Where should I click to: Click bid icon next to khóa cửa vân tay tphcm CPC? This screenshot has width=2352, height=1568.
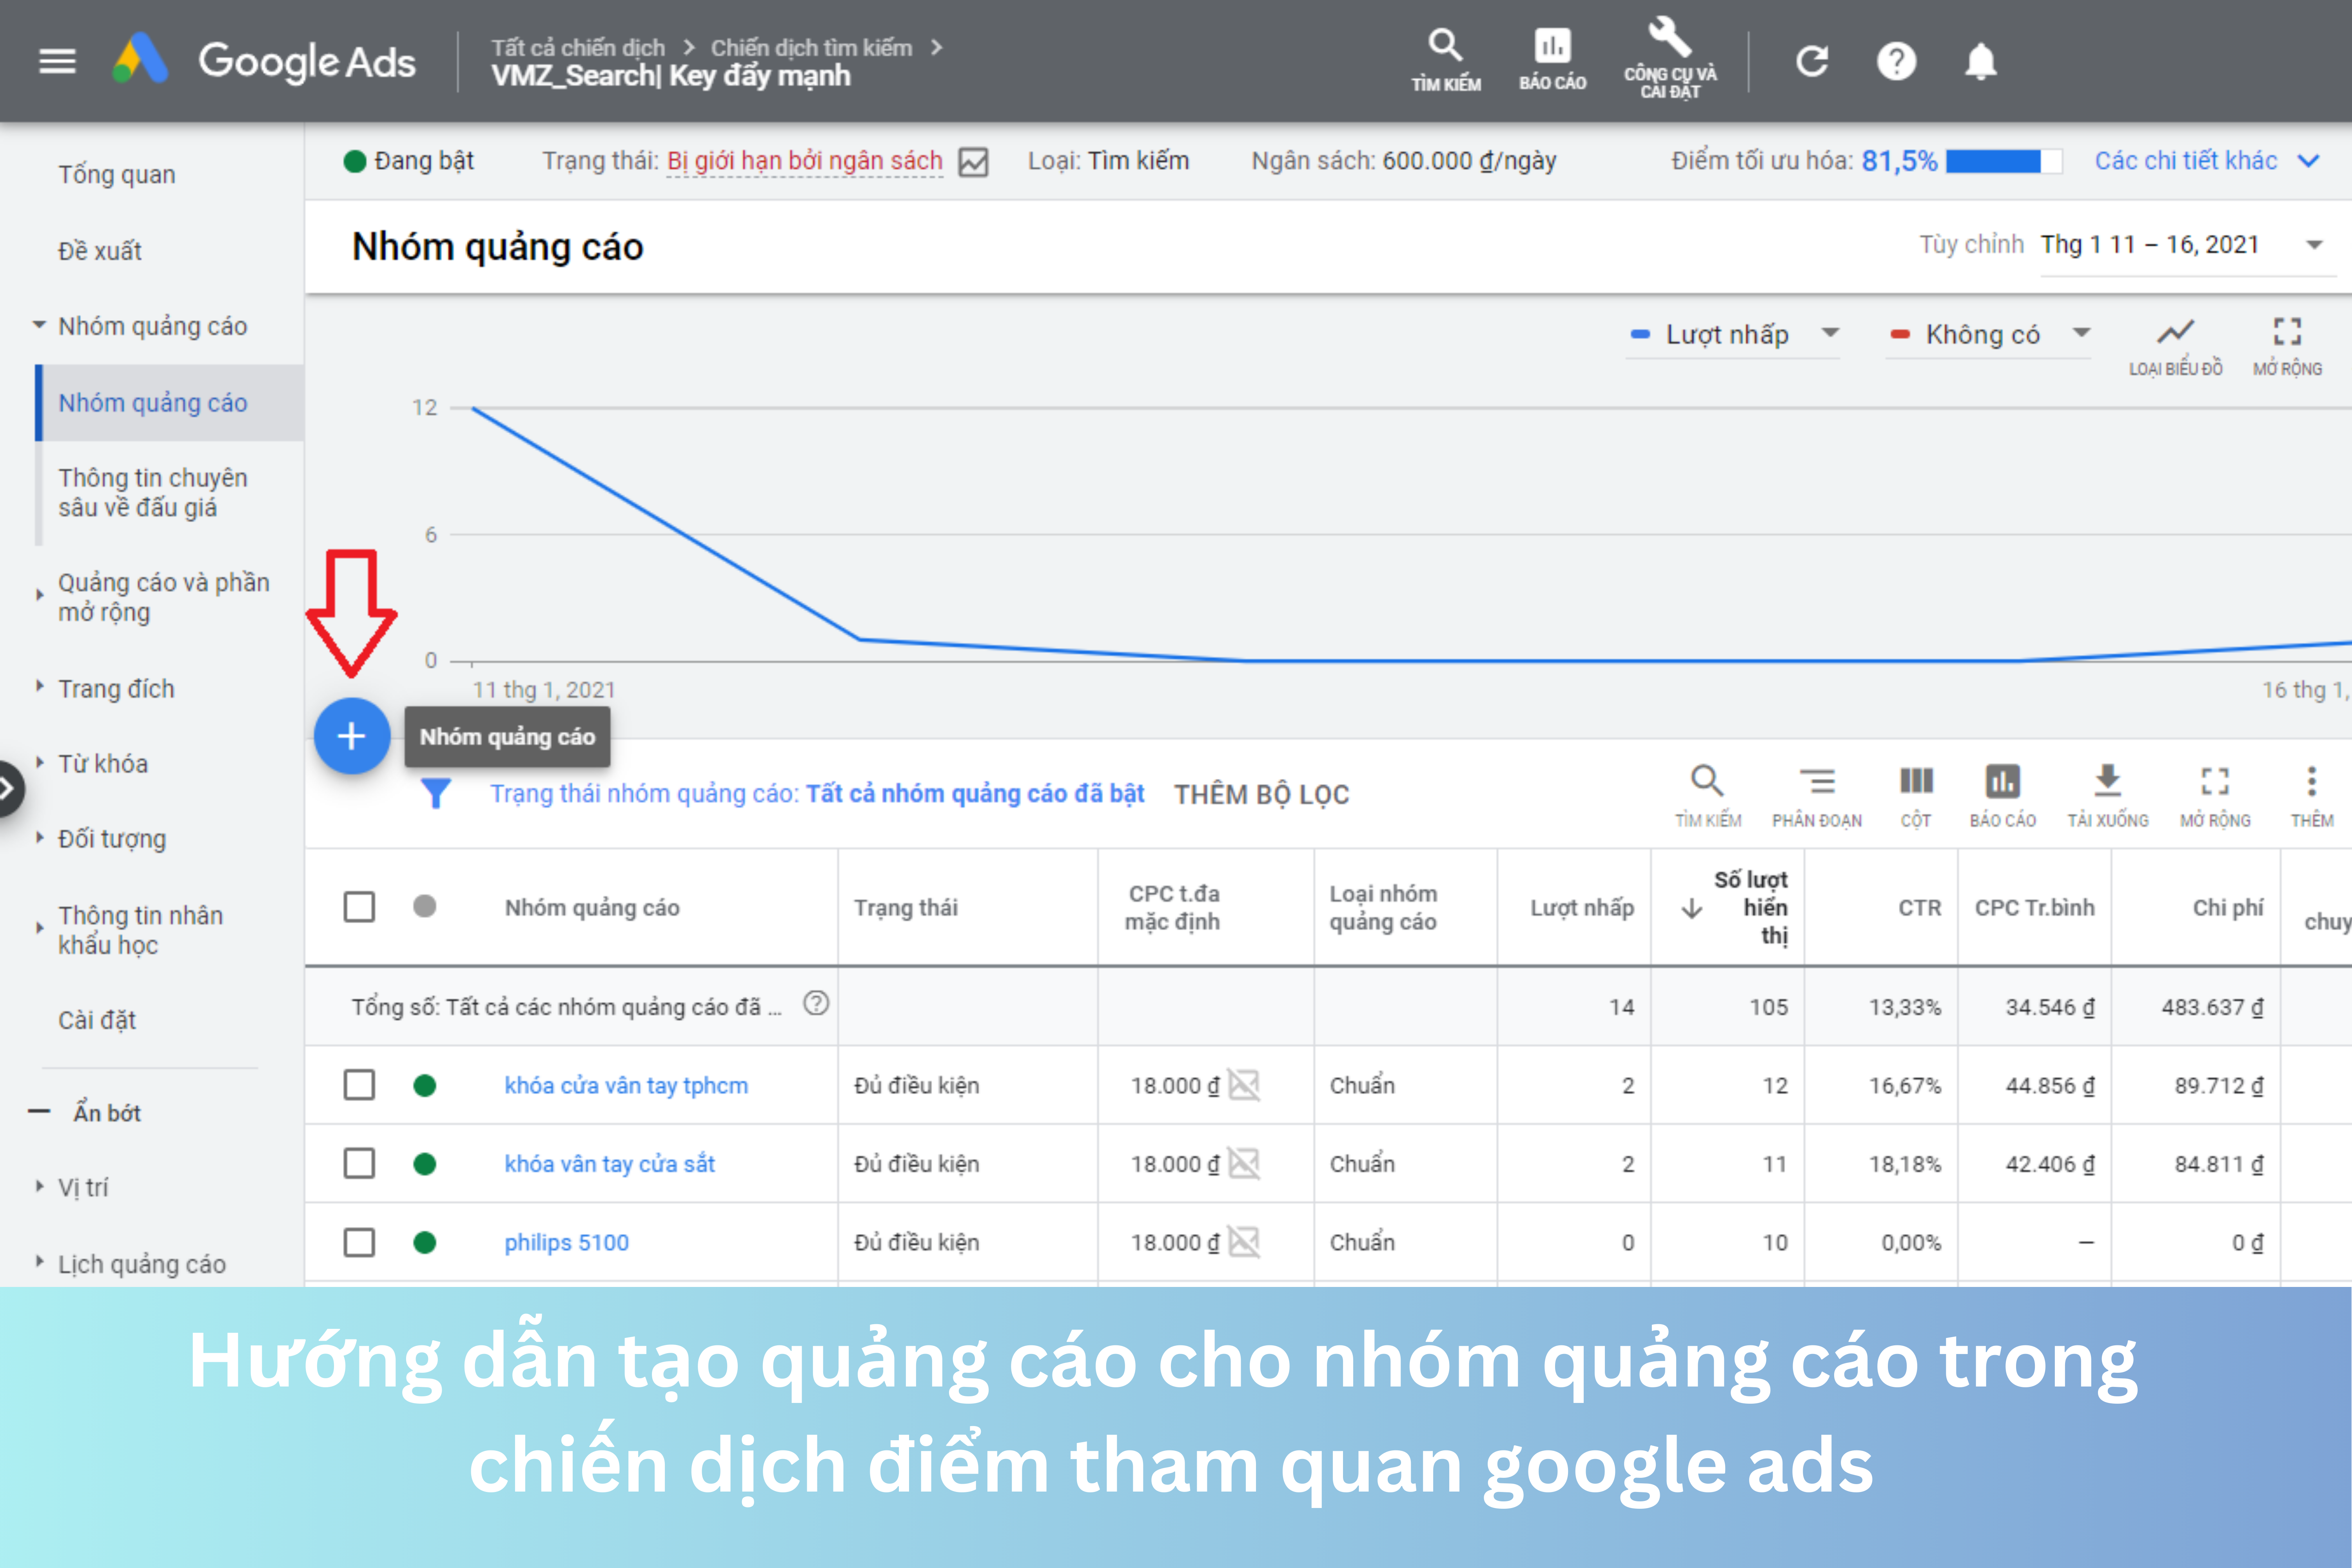tap(1244, 1085)
